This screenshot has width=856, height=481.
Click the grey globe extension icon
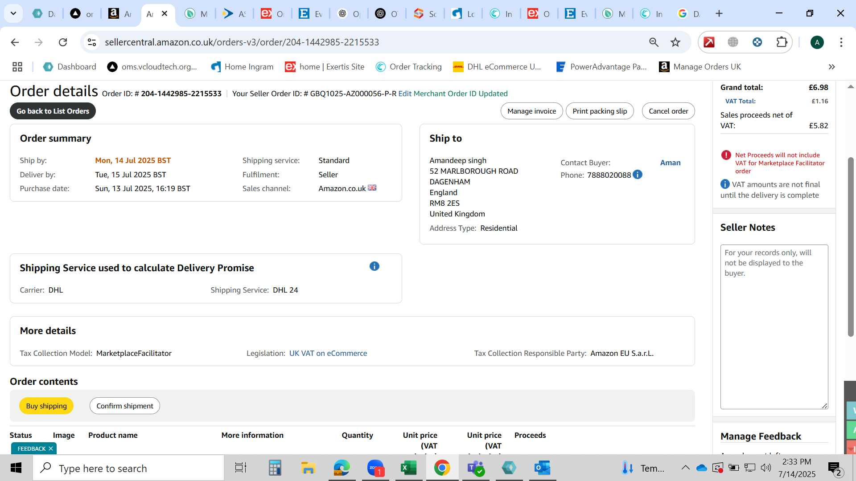(733, 42)
